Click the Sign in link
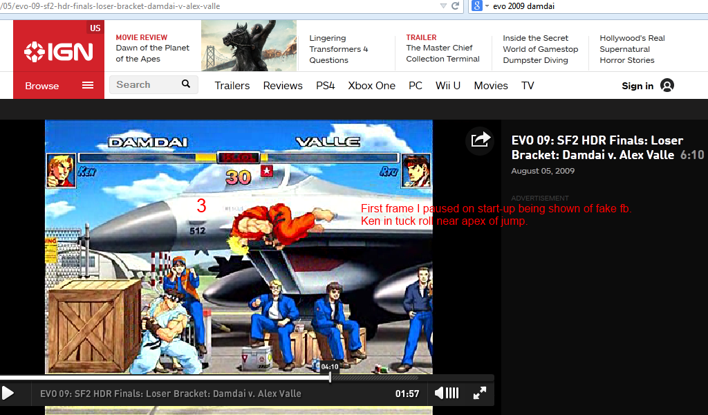Screen dimensions: 708x415 [x=637, y=86]
